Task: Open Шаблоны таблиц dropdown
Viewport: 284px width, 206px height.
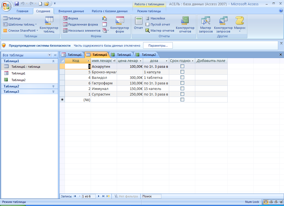Action: pos(20,24)
